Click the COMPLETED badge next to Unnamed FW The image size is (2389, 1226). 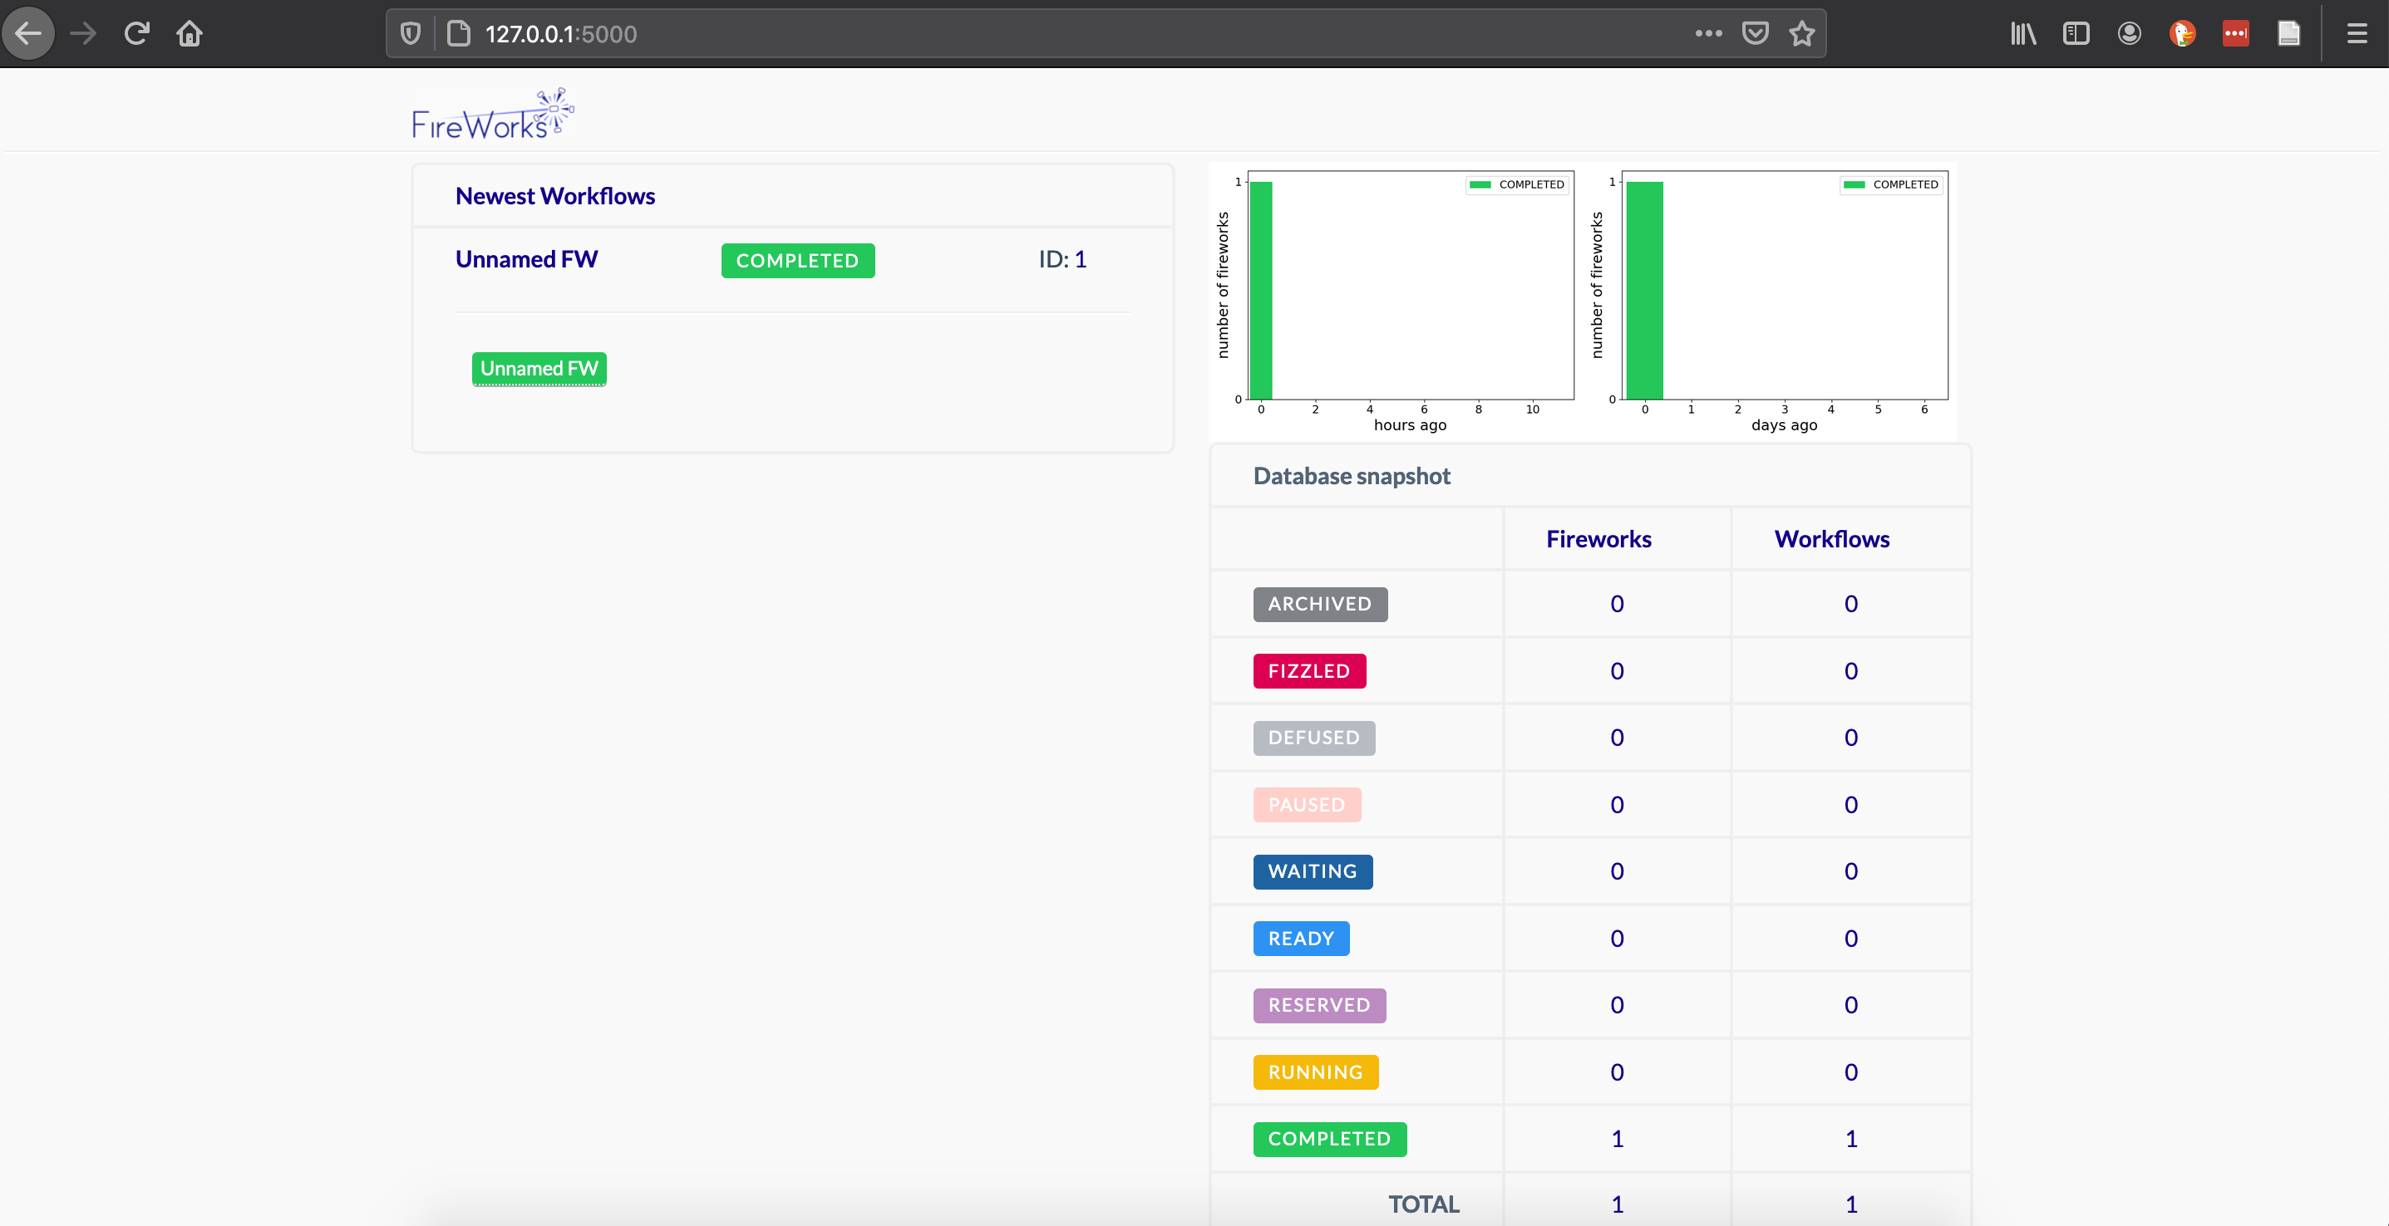click(x=797, y=260)
